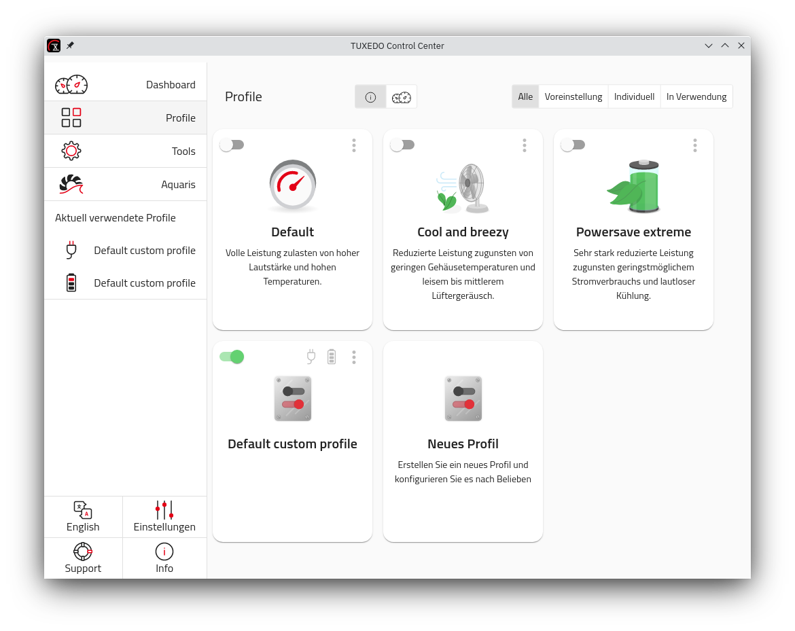Click the Neues Profil switch-panel image
The width and height of the screenshot is (795, 631).
pyautogui.click(x=463, y=399)
